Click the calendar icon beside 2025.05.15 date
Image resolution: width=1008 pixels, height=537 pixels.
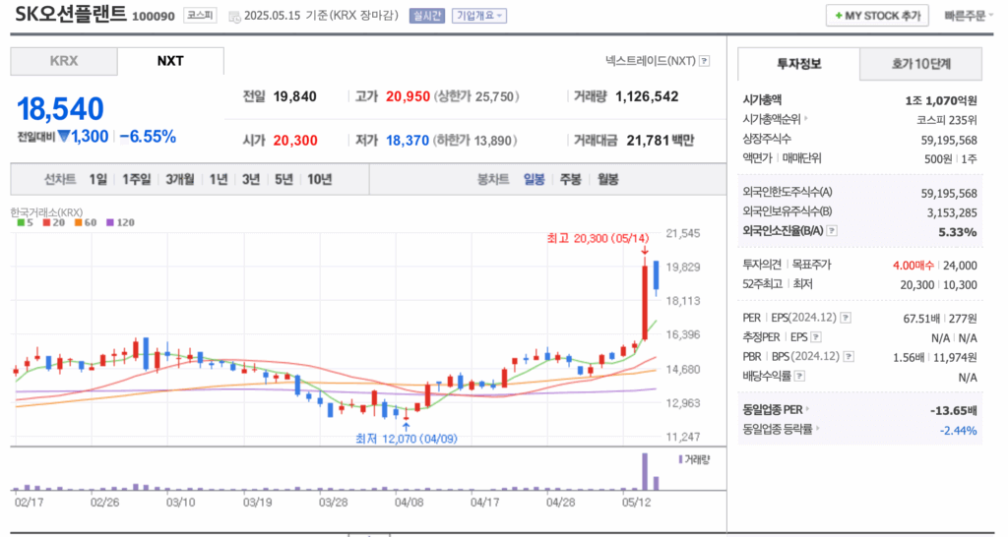point(234,16)
